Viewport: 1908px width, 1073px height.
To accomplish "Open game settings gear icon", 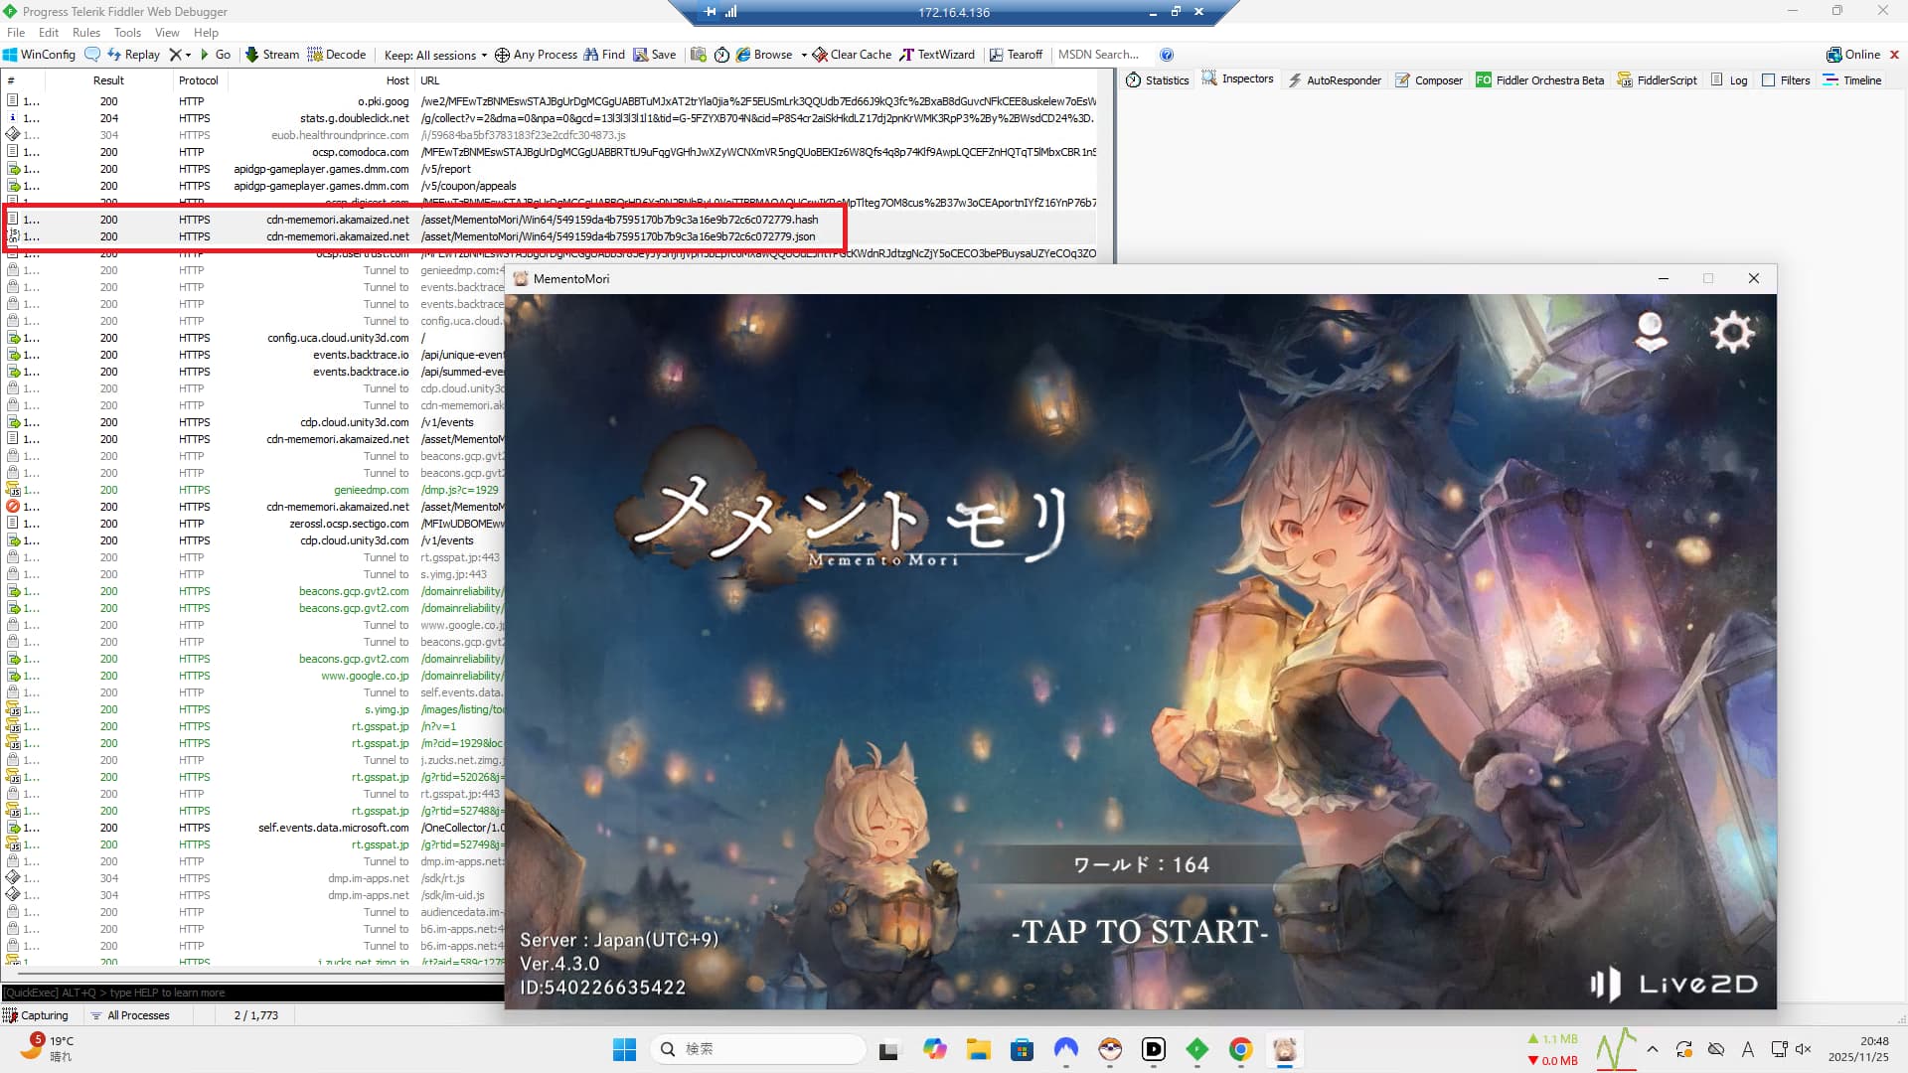I will pos(1732,333).
